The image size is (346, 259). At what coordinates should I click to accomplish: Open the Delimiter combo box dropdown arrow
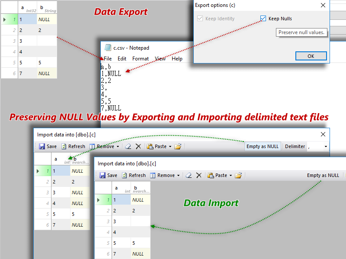[x=326, y=147]
